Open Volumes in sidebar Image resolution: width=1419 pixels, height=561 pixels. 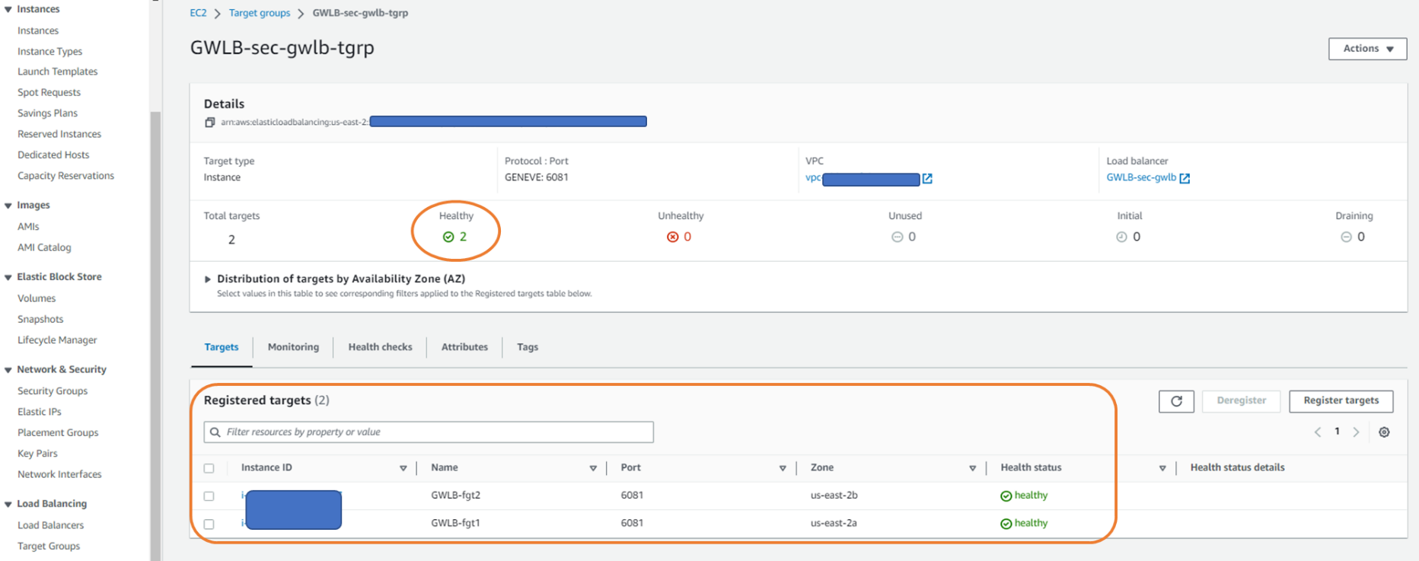pos(37,299)
